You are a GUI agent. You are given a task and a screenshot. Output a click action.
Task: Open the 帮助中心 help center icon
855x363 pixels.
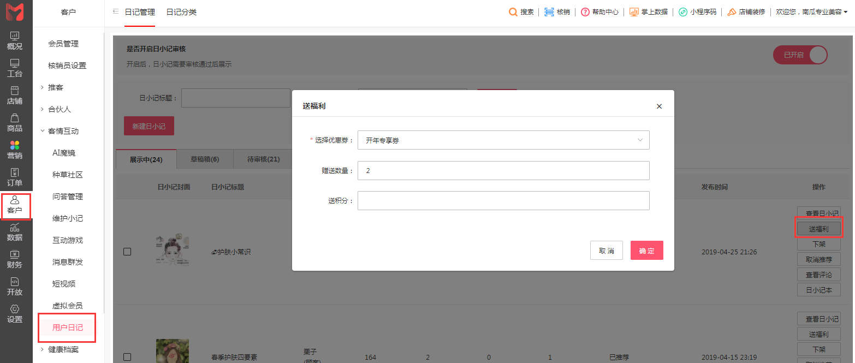point(585,12)
